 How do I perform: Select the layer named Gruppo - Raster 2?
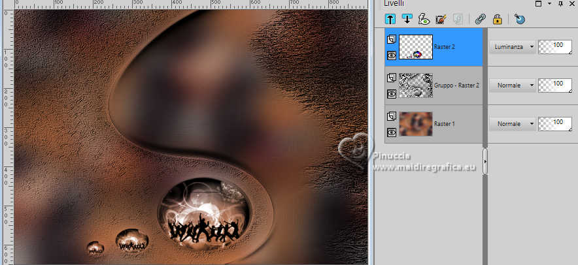[x=457, y=86]
